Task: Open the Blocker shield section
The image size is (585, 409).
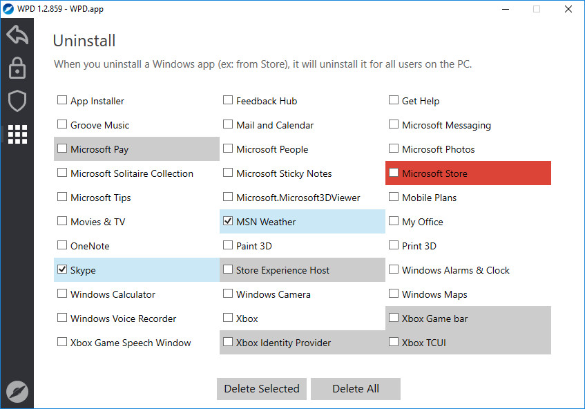Action: (x=17, y=101)
